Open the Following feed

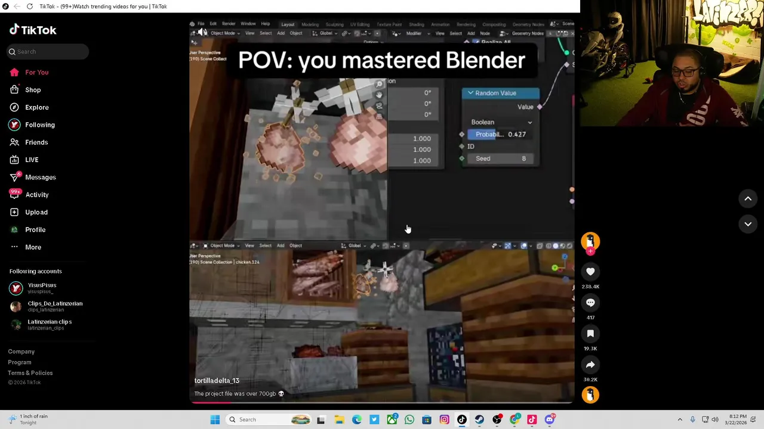(x=40, y=125)
